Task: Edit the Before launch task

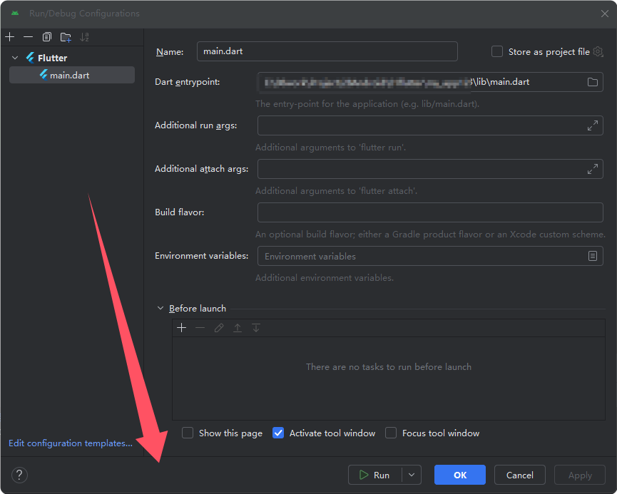Action: pyautogui.click(x=219, y=328)
